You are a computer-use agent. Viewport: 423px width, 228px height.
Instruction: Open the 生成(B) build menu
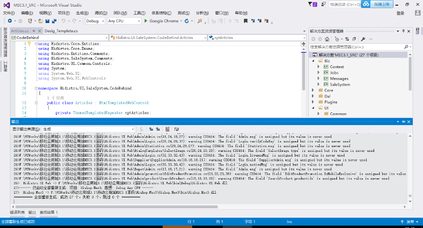pyautogui.click(x=82, y=13)
